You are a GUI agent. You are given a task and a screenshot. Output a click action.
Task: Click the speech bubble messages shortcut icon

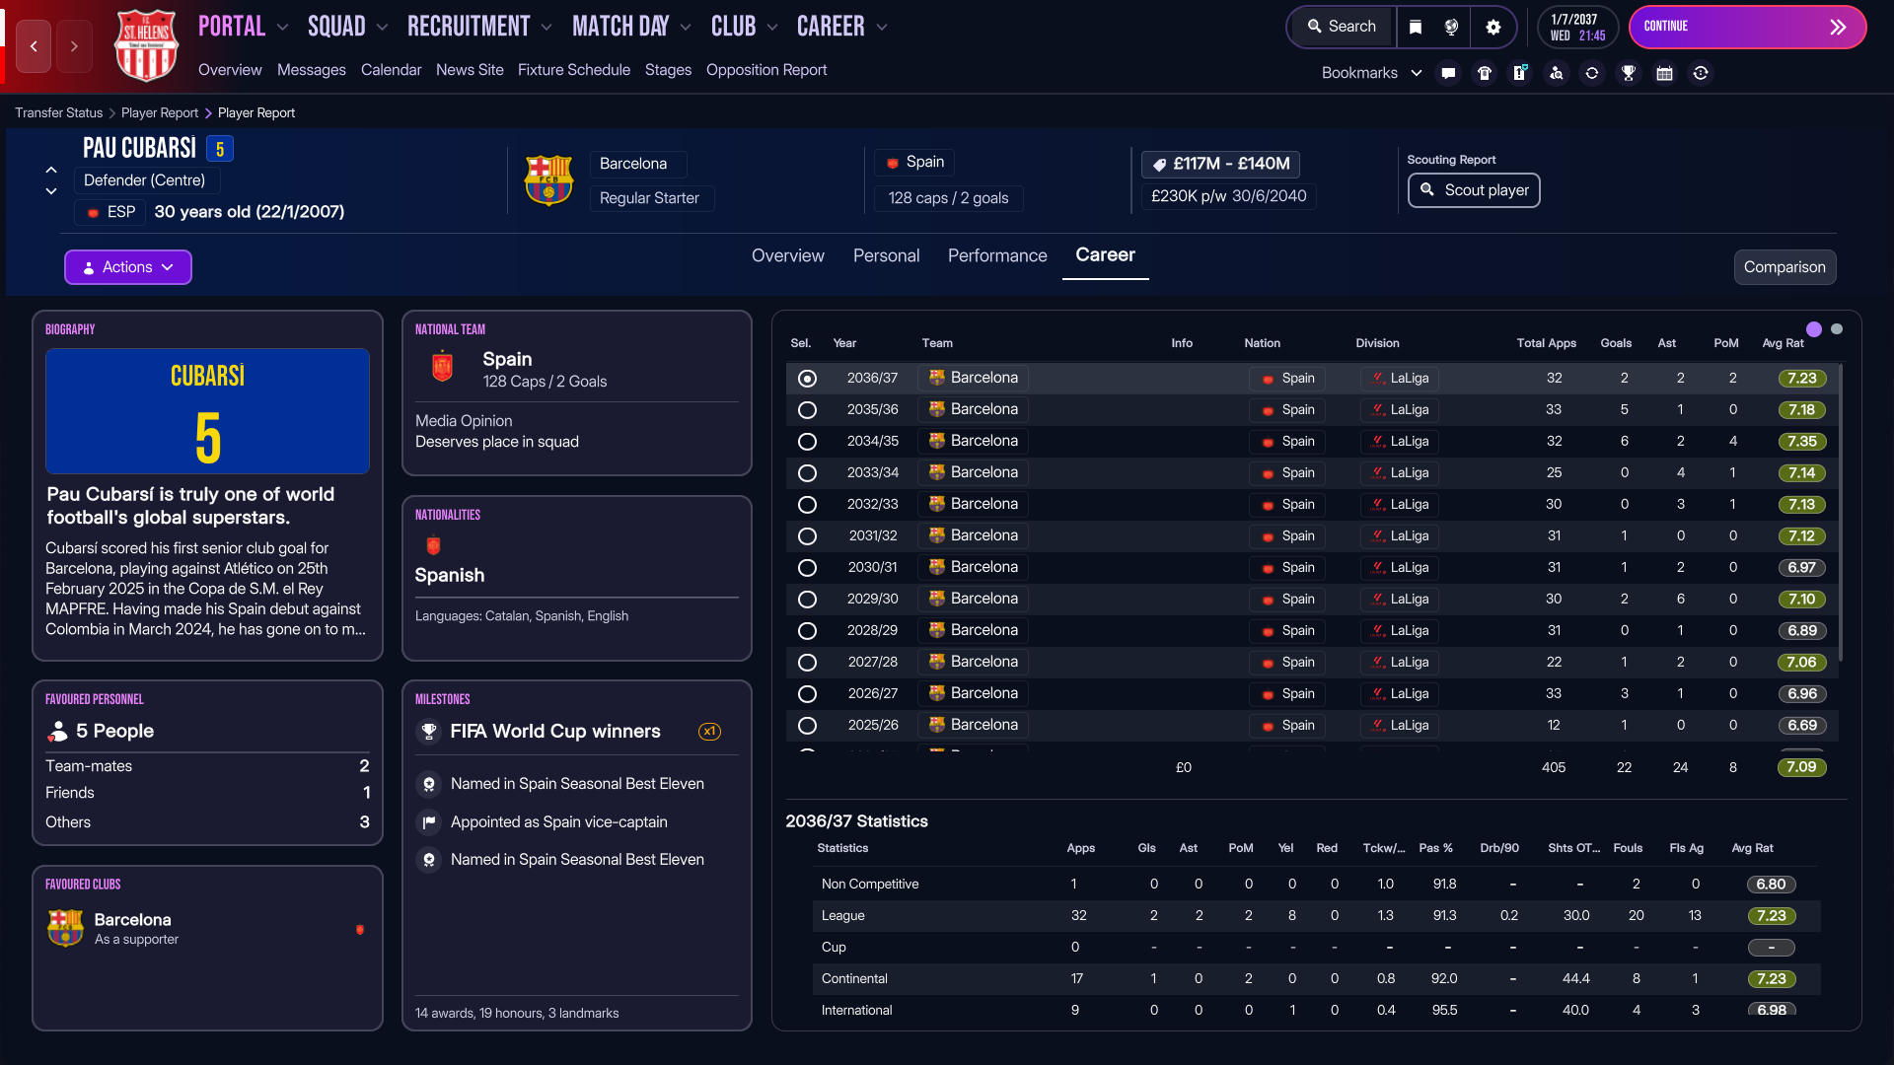pyautogui.click(x=1448, y=73)
